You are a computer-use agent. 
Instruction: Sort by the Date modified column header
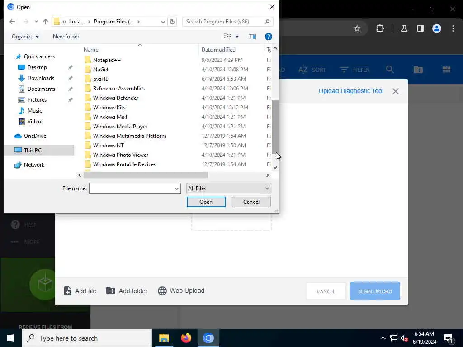(218, 50)
